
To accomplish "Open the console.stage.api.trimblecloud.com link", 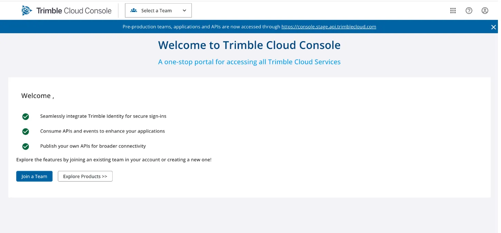I will 329,27.
